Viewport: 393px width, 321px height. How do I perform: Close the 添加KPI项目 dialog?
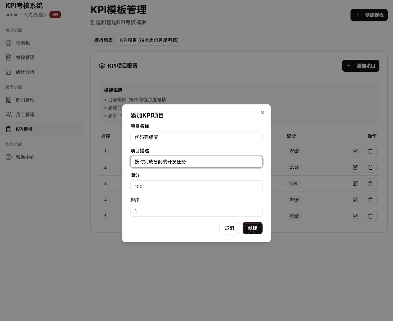coord(263,113)
